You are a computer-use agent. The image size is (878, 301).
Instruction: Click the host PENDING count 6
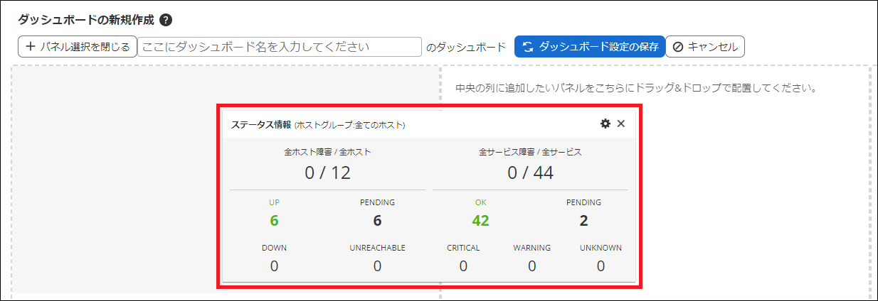pos(377,221)
